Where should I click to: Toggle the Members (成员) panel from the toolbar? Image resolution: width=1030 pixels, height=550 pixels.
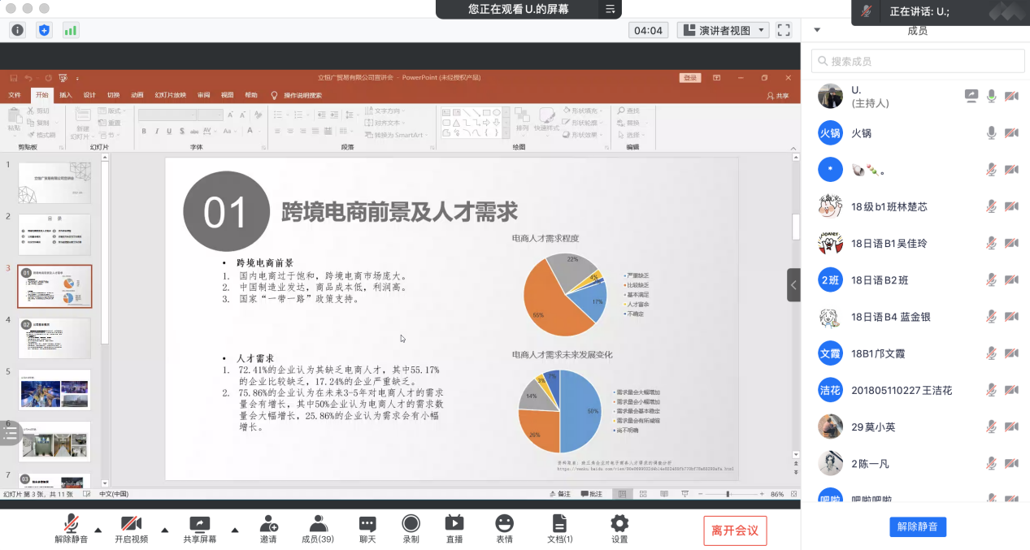pos(318,529)
